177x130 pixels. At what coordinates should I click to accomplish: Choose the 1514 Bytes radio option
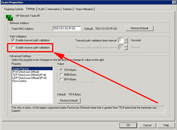(x=61, y=70)
